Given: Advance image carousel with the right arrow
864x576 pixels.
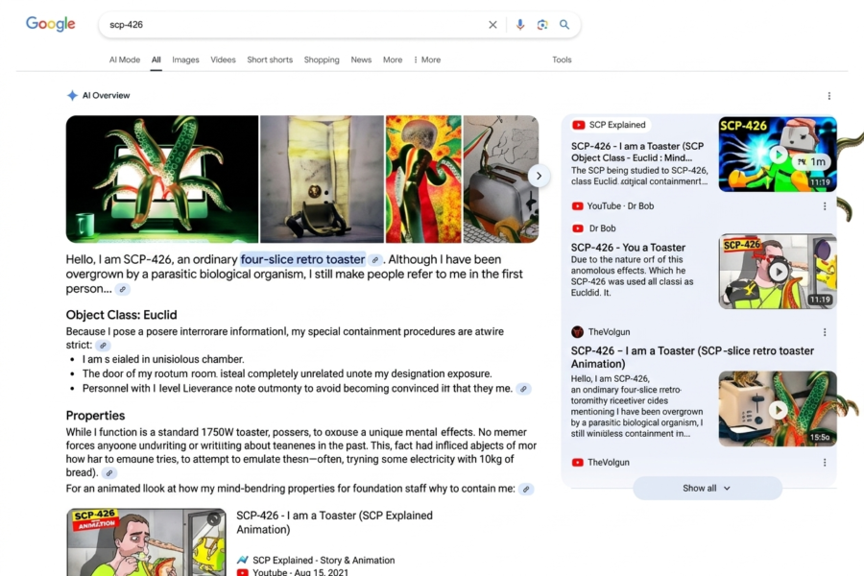Looking at the screenshot, I should pyautogui.click(x=539, y=177).
